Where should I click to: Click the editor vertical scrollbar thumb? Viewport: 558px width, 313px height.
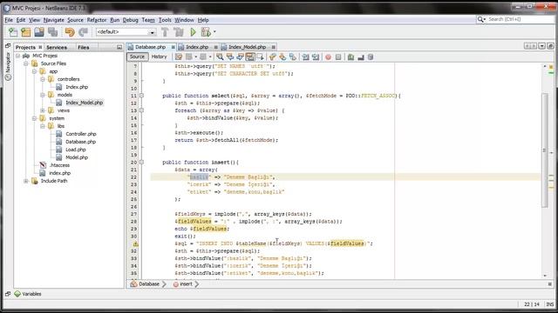click(x=545, y=150)
